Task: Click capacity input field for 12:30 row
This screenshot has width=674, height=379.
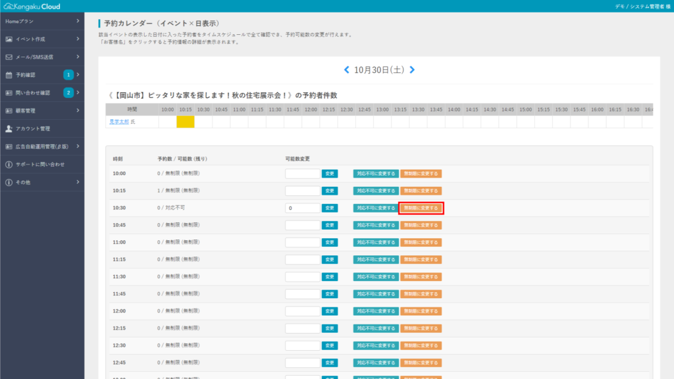Action: click(x=303, y=345)
